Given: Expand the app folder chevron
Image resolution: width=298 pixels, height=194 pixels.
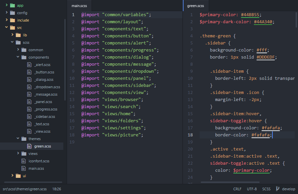Looking at the screenshot, I should point(7,5).
